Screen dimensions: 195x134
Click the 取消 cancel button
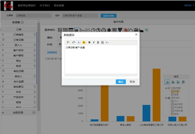click(x=132, y=82)
